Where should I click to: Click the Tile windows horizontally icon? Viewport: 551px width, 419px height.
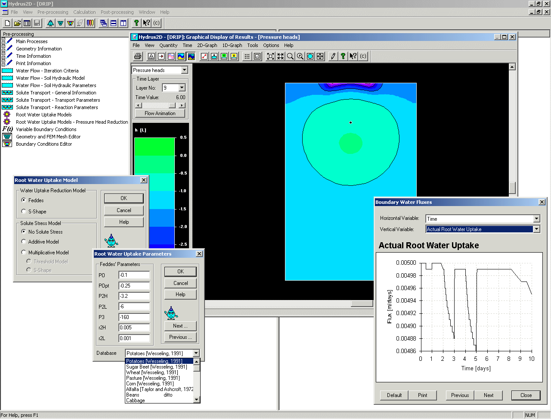click(113, 23)
